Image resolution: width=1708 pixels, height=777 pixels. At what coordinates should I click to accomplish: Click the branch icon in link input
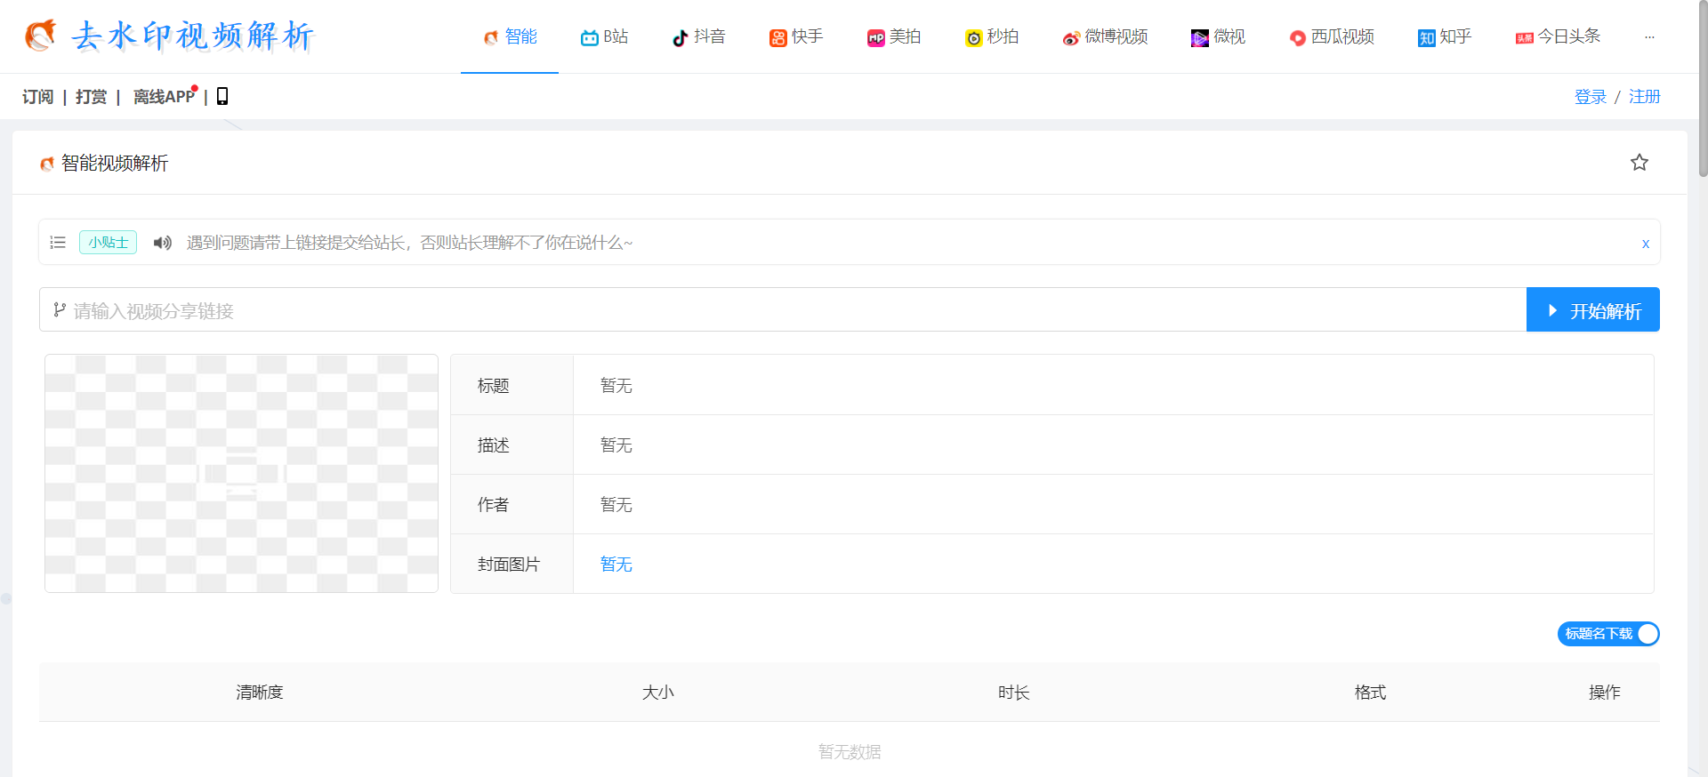tap(60, 309)
